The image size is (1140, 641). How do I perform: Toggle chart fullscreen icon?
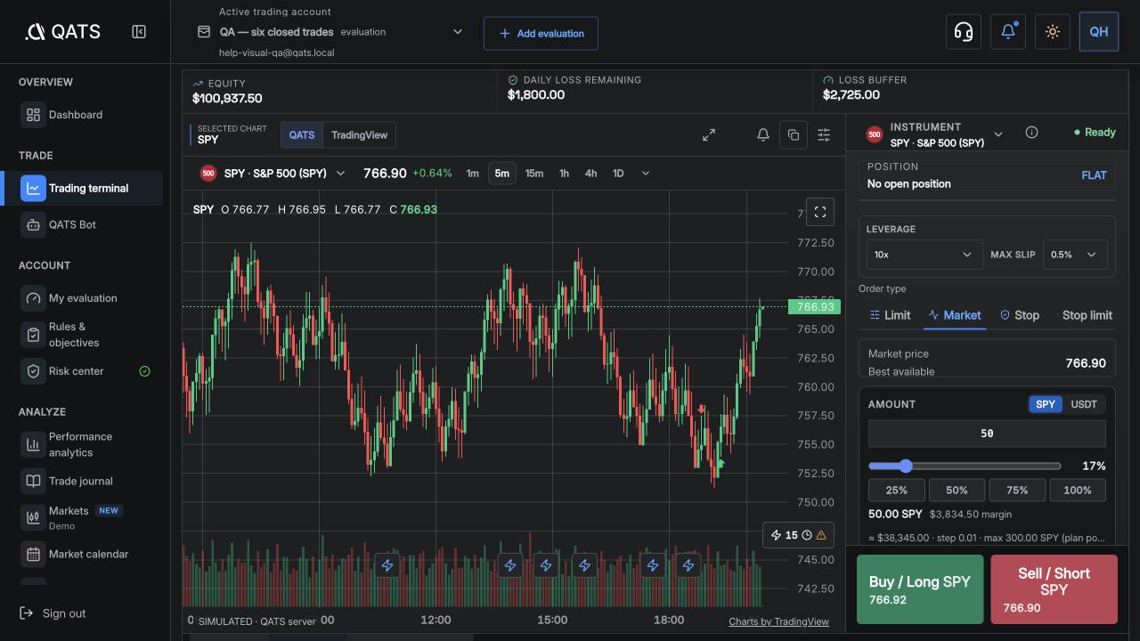pos(820,212)
